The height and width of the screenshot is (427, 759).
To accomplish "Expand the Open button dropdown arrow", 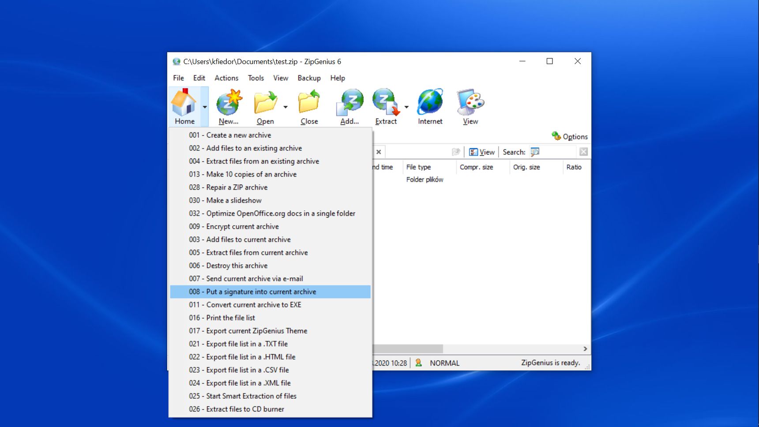I will pos(286,107).
